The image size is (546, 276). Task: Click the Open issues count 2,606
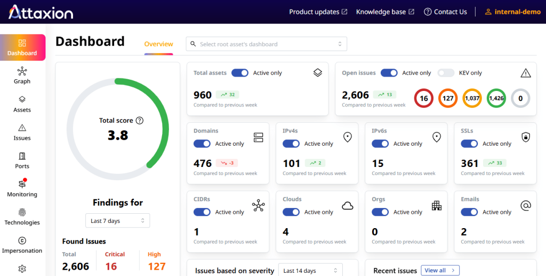point(355,95)
